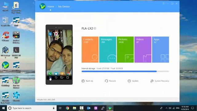This screenshot has height=111, width=197.
Task: Open the Apps tile
Action: click(x=160, y=50)
